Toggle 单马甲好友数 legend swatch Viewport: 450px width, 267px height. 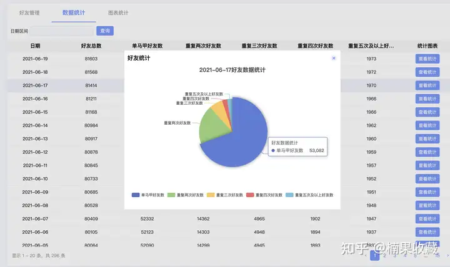point(136,195)
